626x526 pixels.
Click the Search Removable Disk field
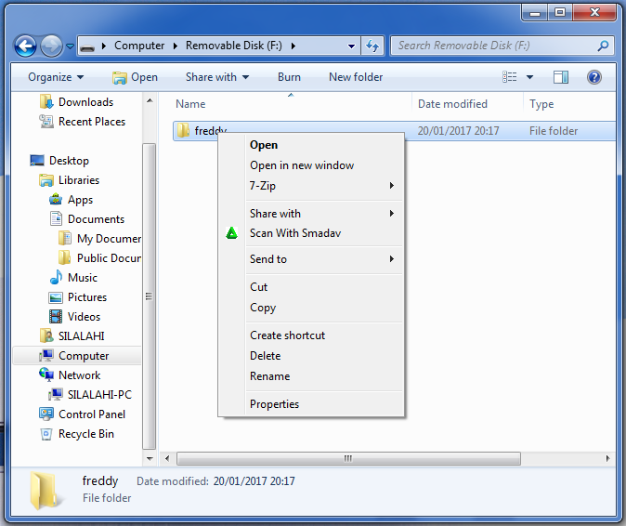coord(494,46)
